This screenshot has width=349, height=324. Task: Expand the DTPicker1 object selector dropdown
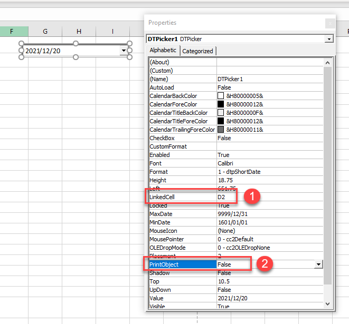pos(329,39)
